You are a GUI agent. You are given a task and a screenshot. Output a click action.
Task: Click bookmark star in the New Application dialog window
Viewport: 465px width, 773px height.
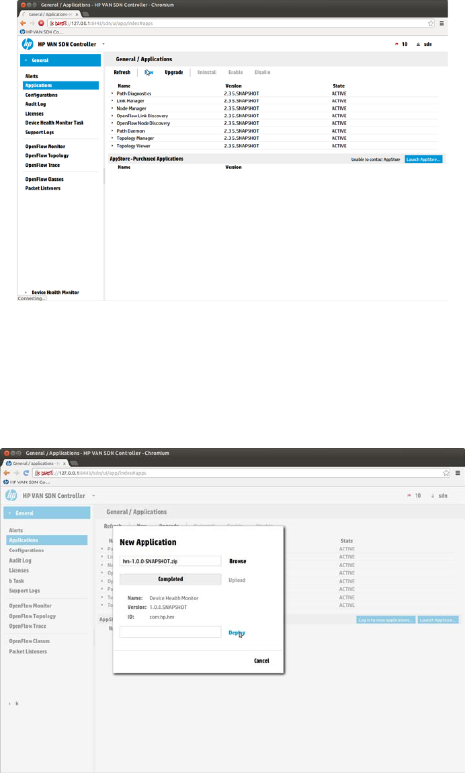click(x=446, y=473)
